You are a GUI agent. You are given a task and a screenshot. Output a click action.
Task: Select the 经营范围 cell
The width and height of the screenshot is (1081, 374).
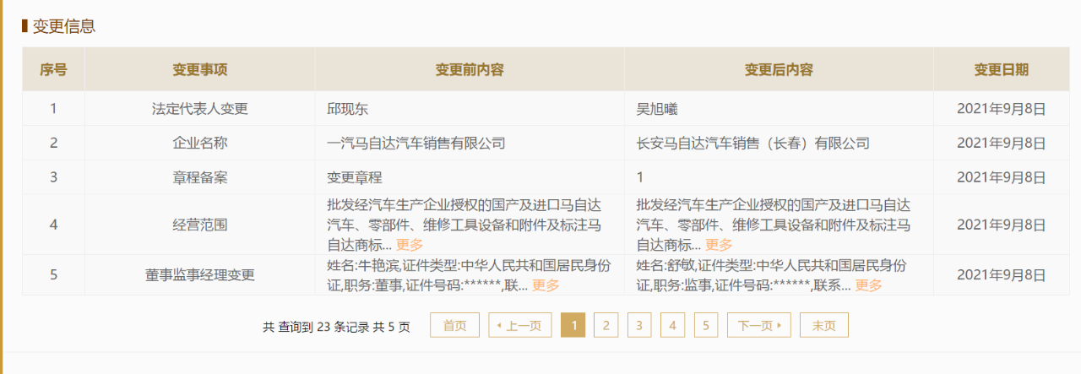coord(200,225)
